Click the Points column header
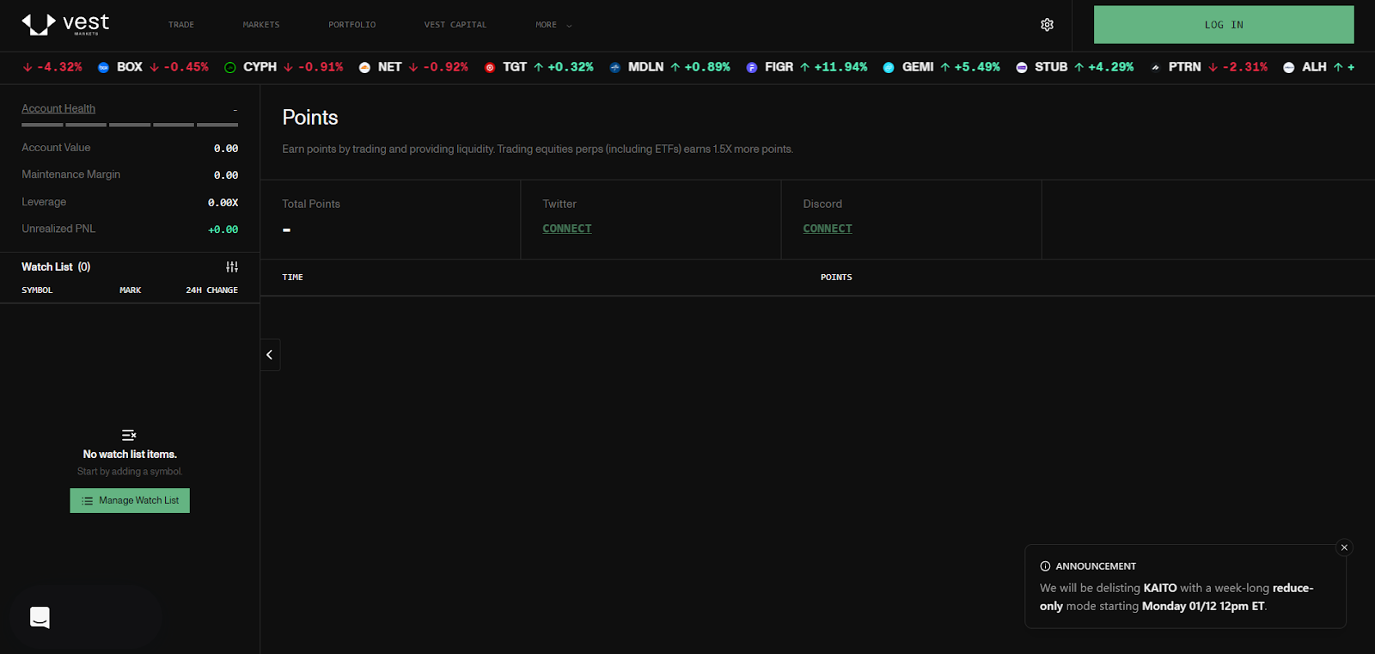Image resolution: width=1375 pixels, height=654 pixels. click(x=836, y=278)
